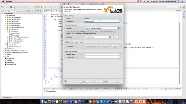Open Skype from the Dock
Image resolution: width=186 pixels, height=104 pixels.
click(x=101, y=101)
